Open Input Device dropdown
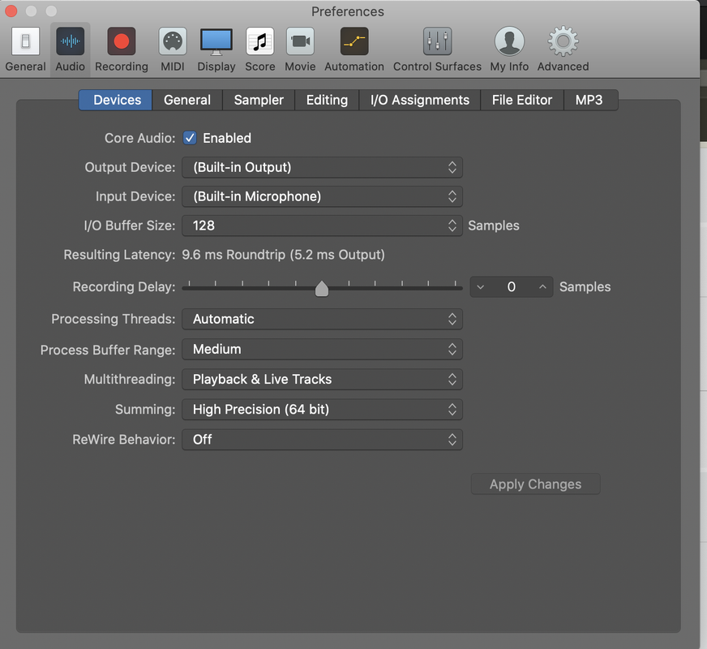Screen dimensions: 707x649 [322, 196]
